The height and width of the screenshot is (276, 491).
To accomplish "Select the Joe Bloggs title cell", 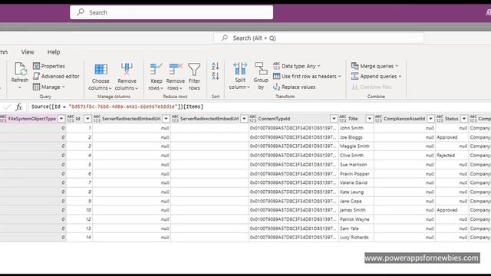I will pos(356,137).
